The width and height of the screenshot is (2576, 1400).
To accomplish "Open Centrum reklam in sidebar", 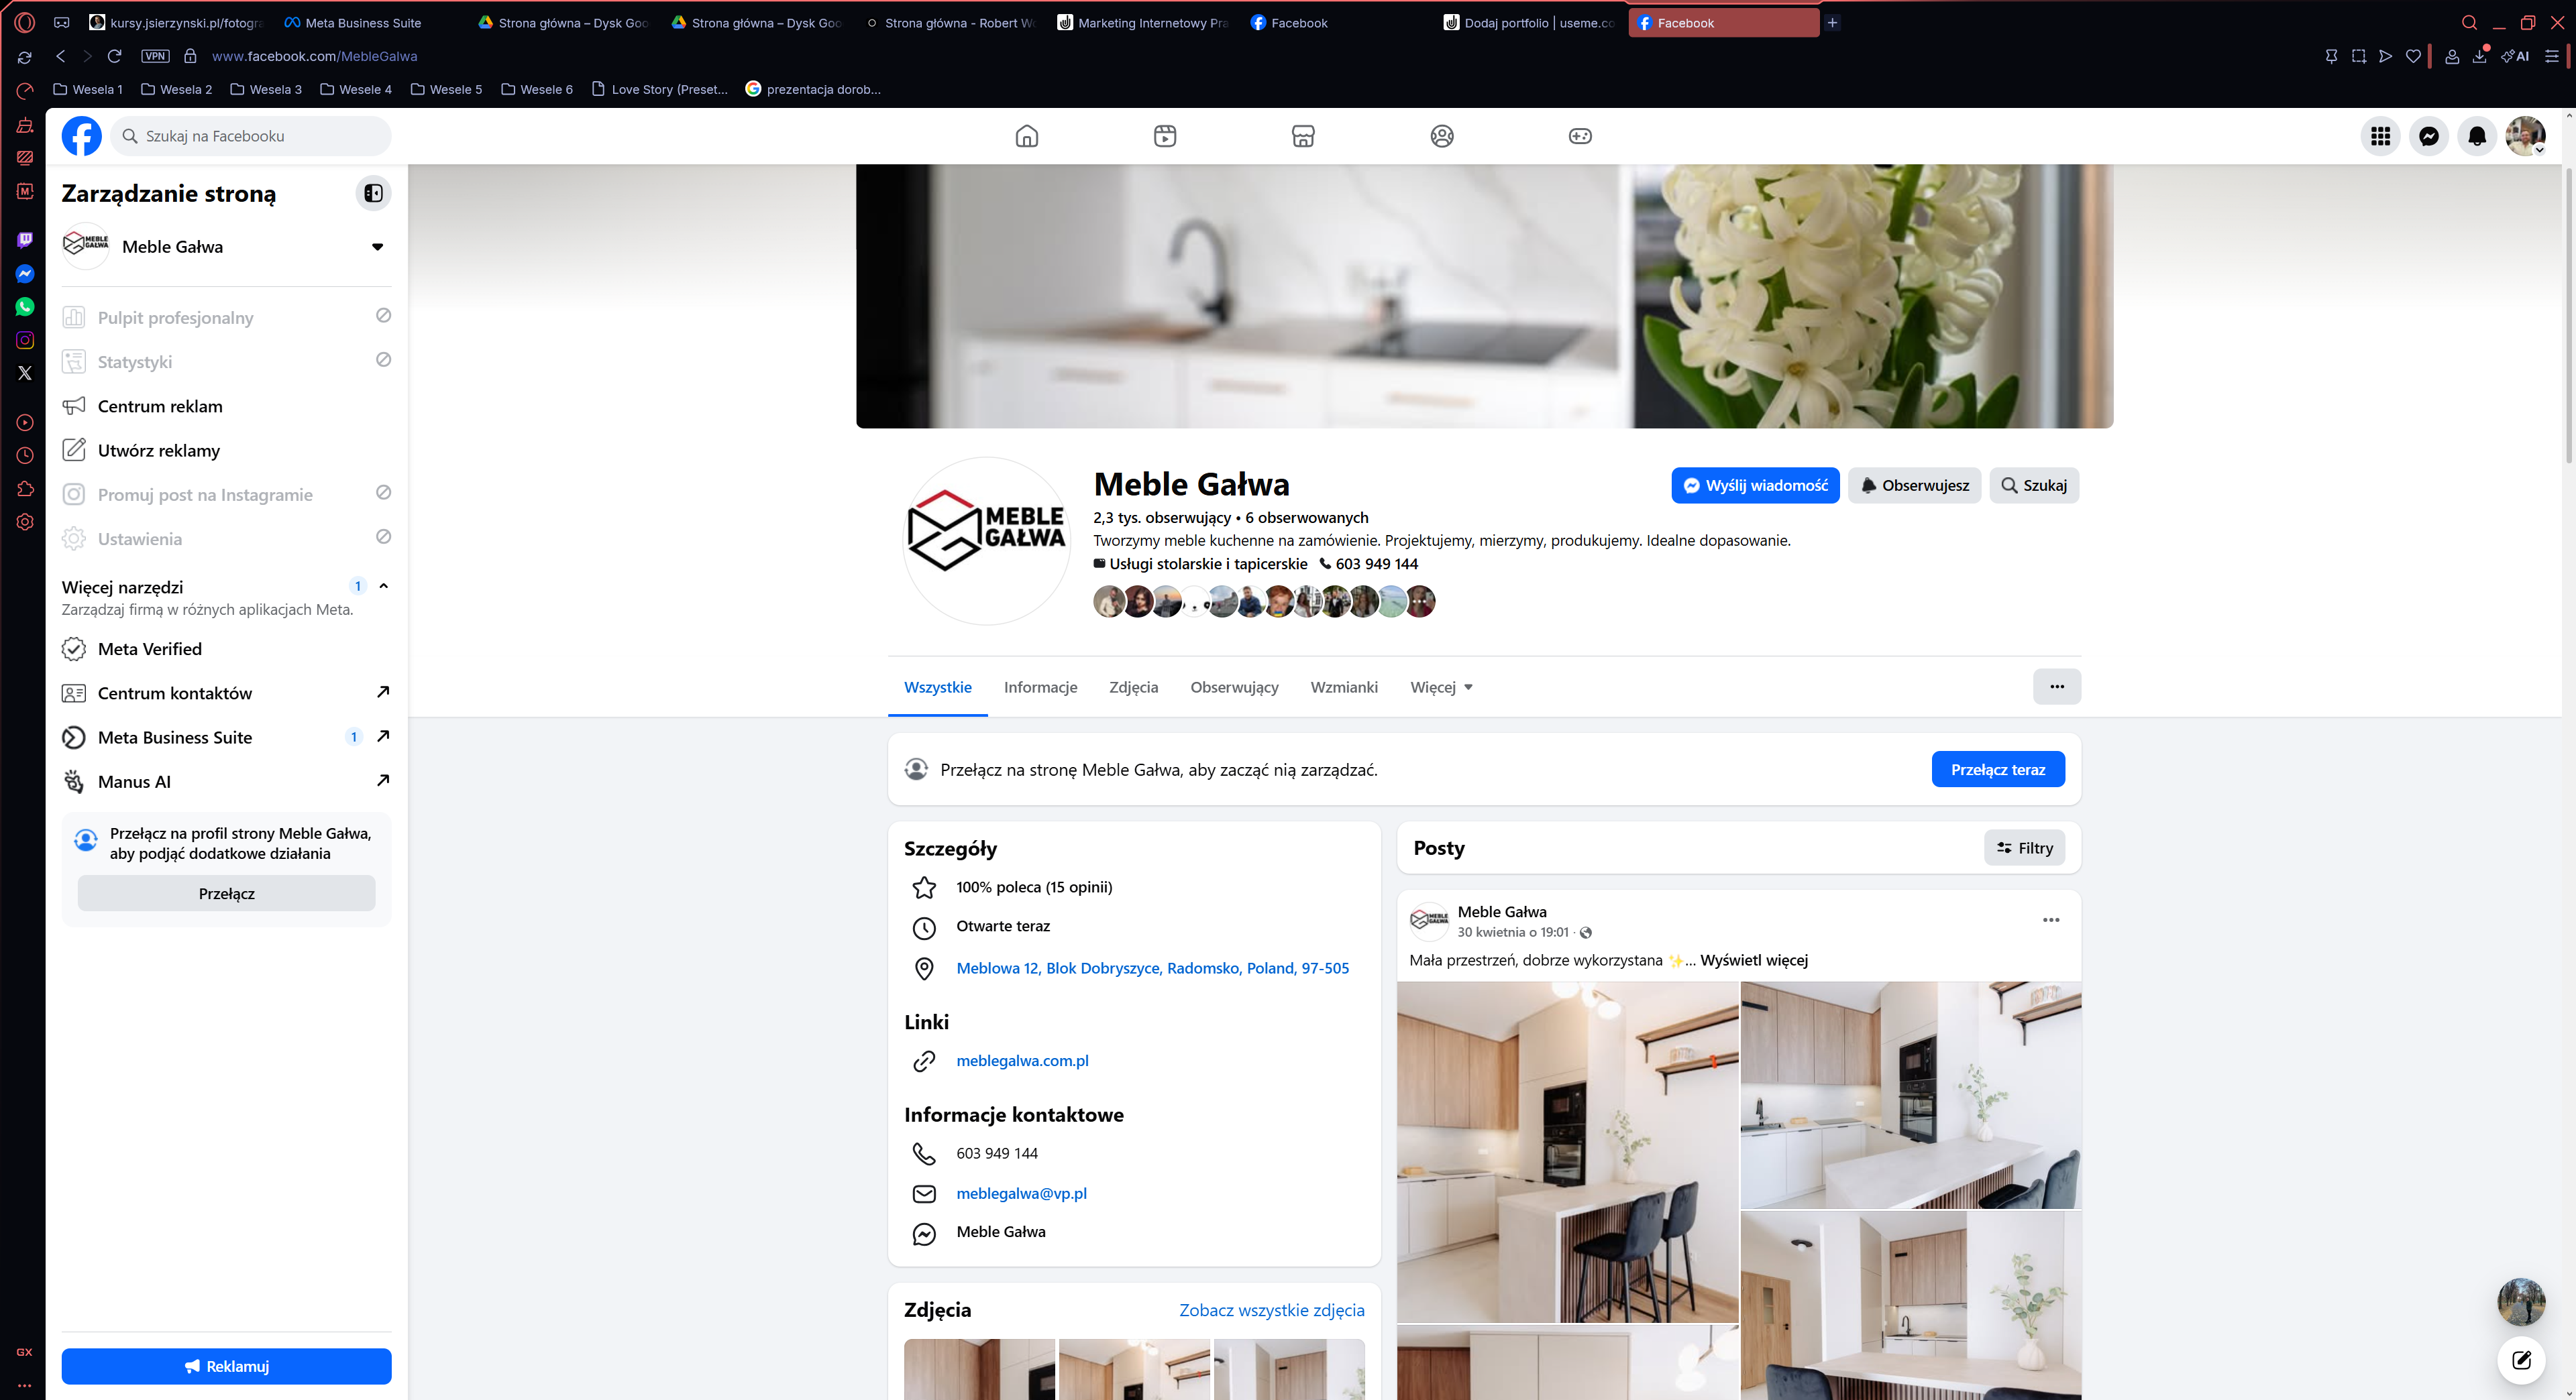I will (227, 407).
